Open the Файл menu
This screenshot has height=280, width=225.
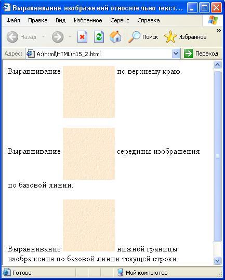(x=13, y=20)
